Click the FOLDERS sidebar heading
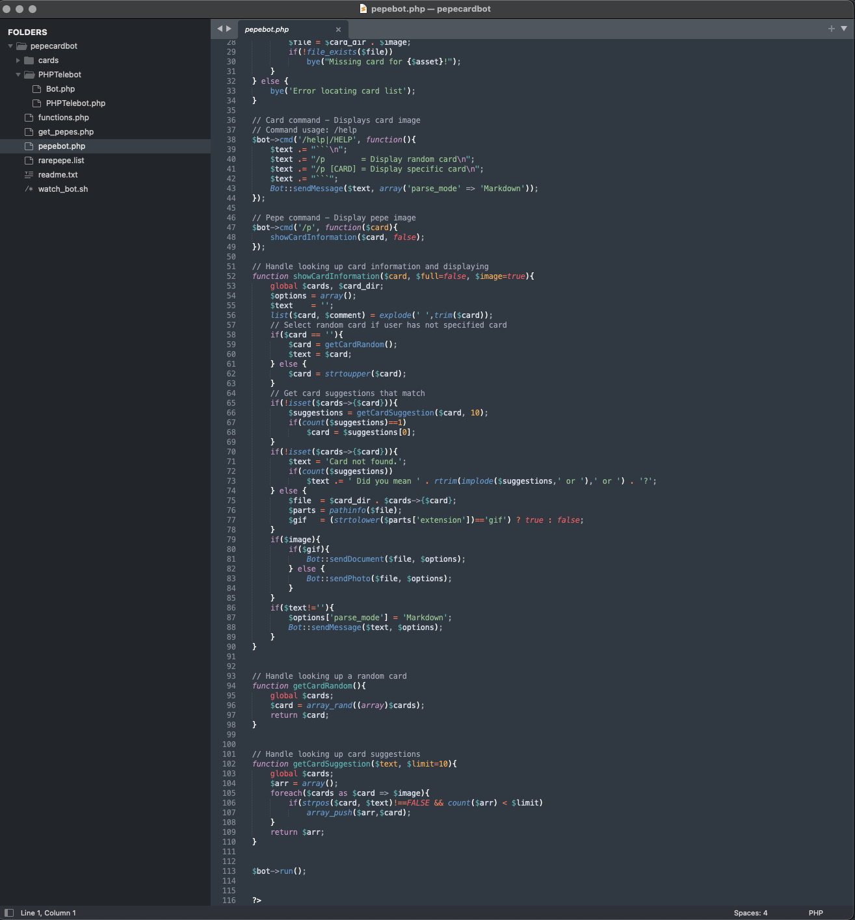 (x=27, y=32)
